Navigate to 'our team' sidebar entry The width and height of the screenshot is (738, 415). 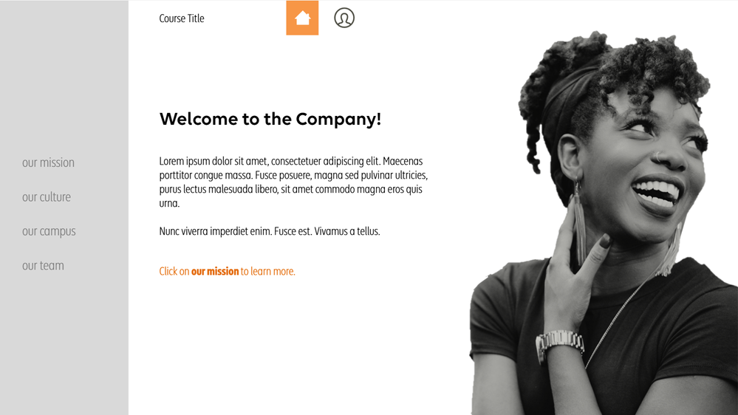[43, 266]
